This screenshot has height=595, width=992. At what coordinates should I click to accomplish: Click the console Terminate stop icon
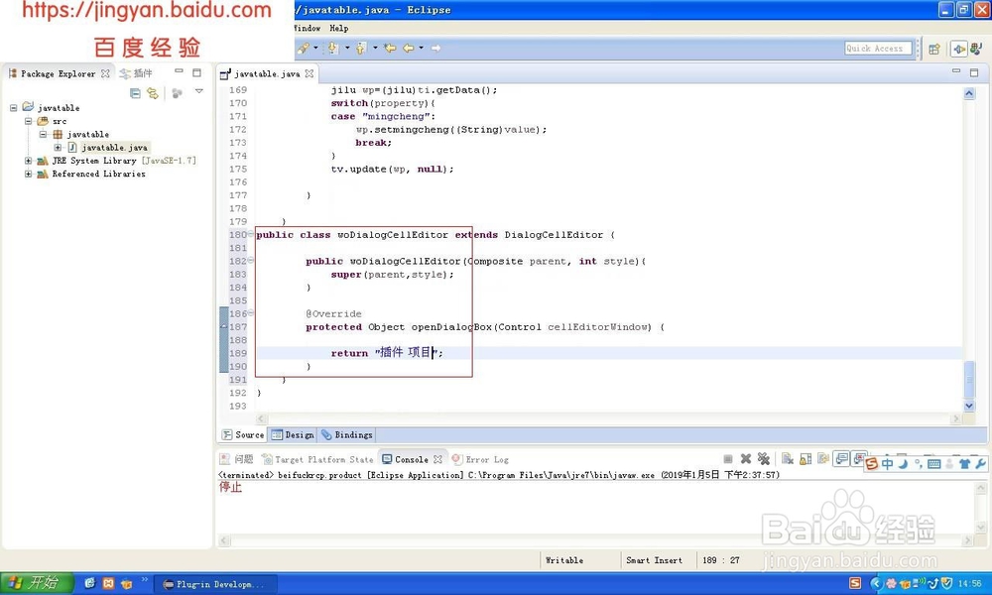(x=728, y=459)
